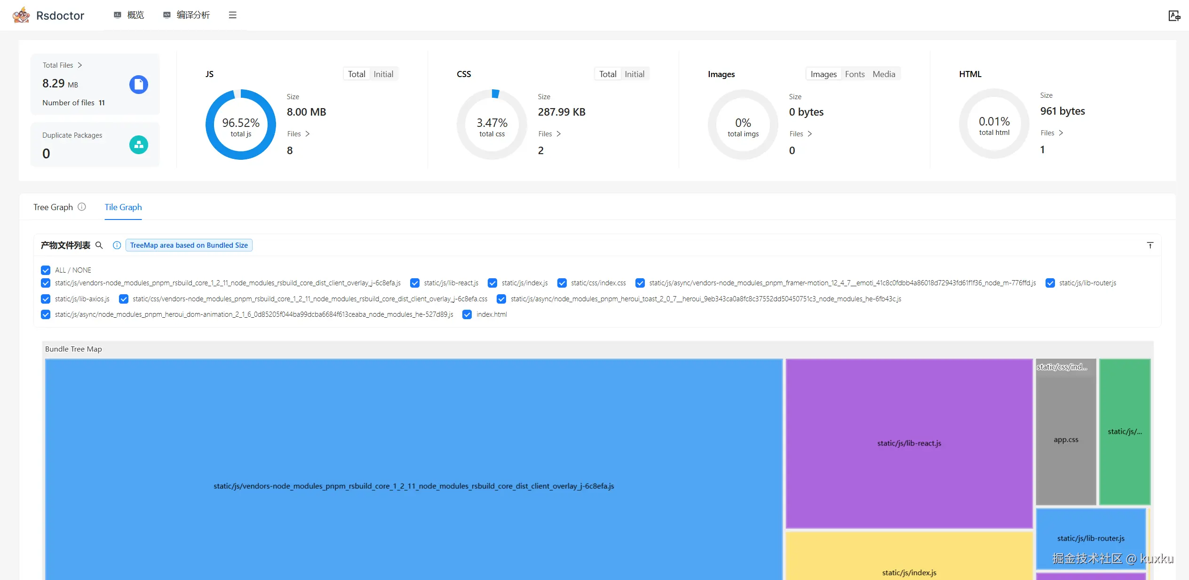The image size is (1189, 580).
Task: Click the scroll-to-top arrow icon
Action: pos(1150,245)
